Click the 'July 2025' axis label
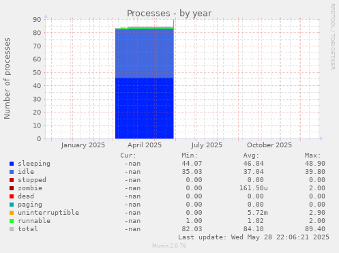Screen dimensions: 339x253 click(x=207, y=145)
